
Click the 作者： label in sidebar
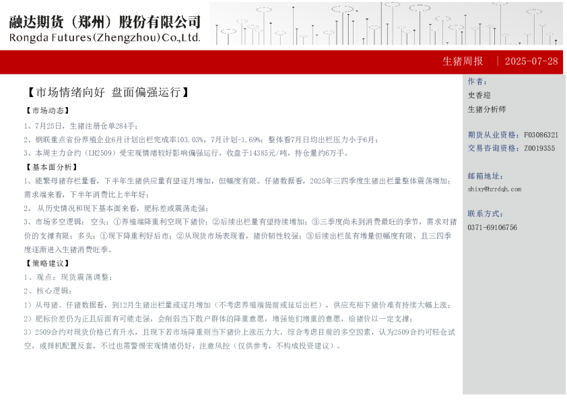pos(477,82)
